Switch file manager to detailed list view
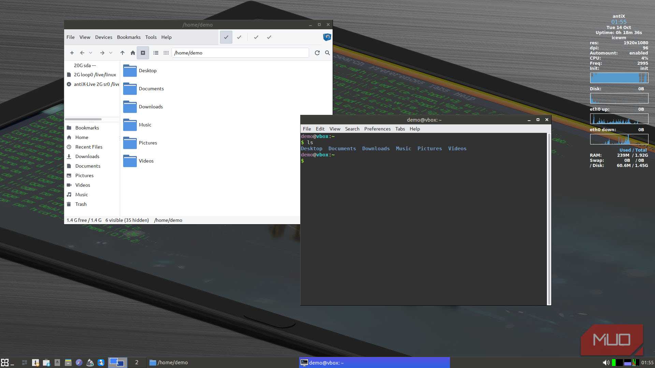The image size is (655, 368). (x=156, y=53)
